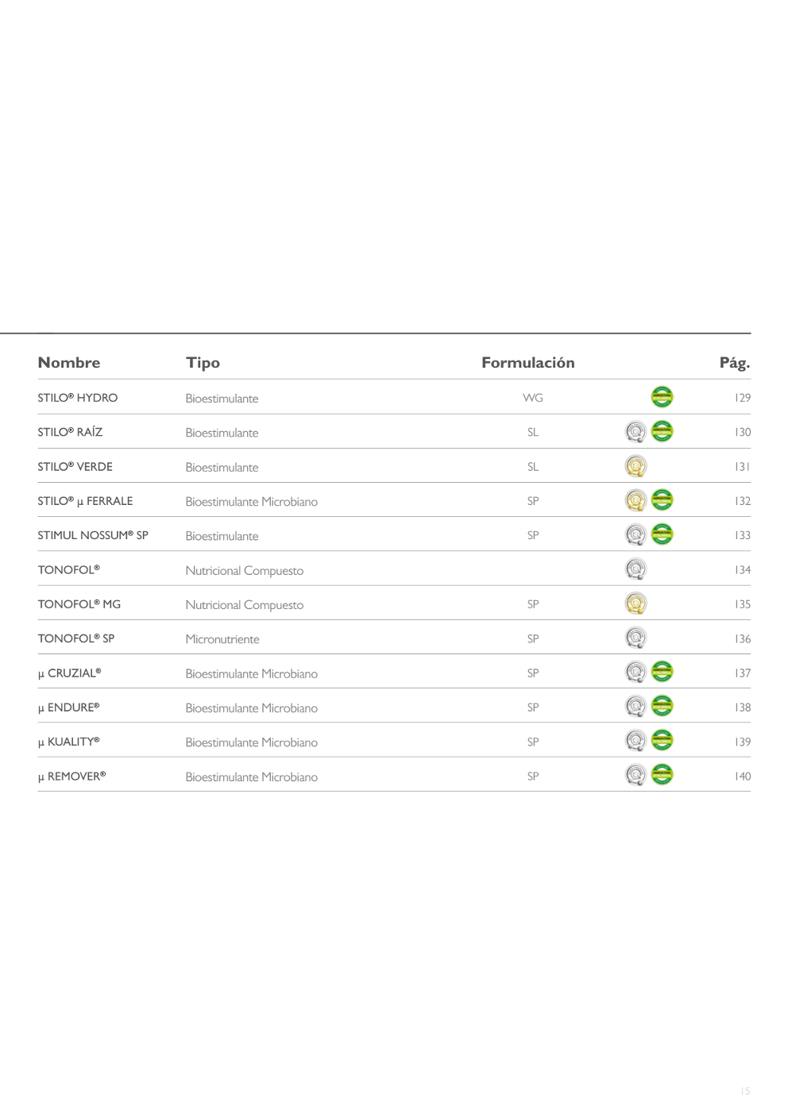Screen dimensions: 788x1114
Task: Click the gold seal for TONOFOL MG
Action: pyautogui.click(x=635, y=603)
